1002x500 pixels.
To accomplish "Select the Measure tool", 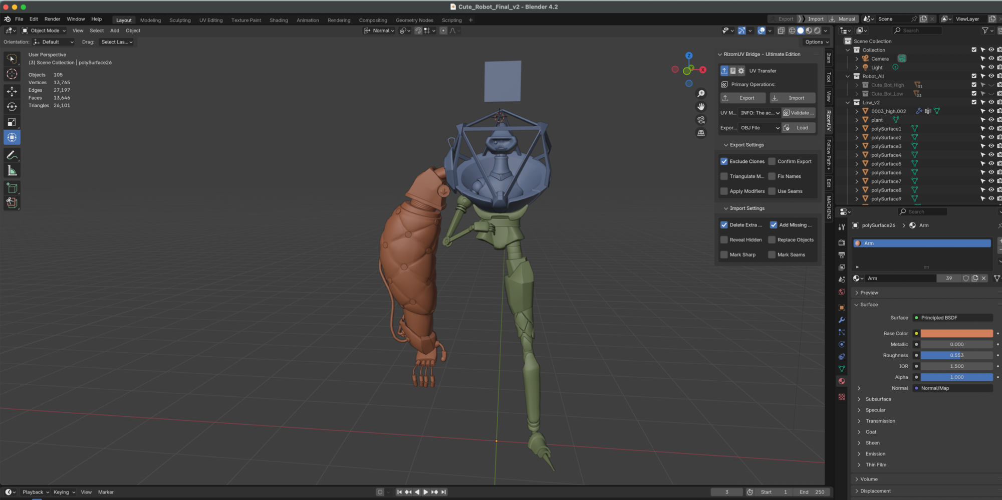I will point(12,171).
